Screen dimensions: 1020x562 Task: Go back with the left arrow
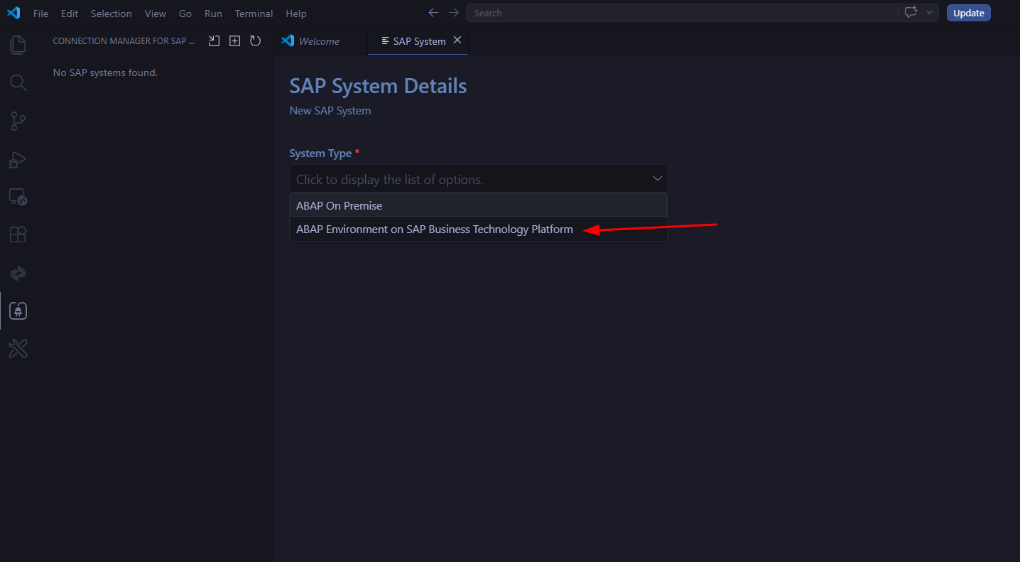pyautogui.click(x=433, y=13)
